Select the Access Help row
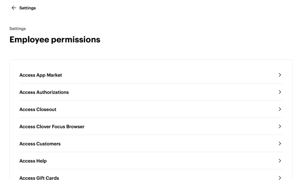This screenshot has width=299, height=180. 33,161
